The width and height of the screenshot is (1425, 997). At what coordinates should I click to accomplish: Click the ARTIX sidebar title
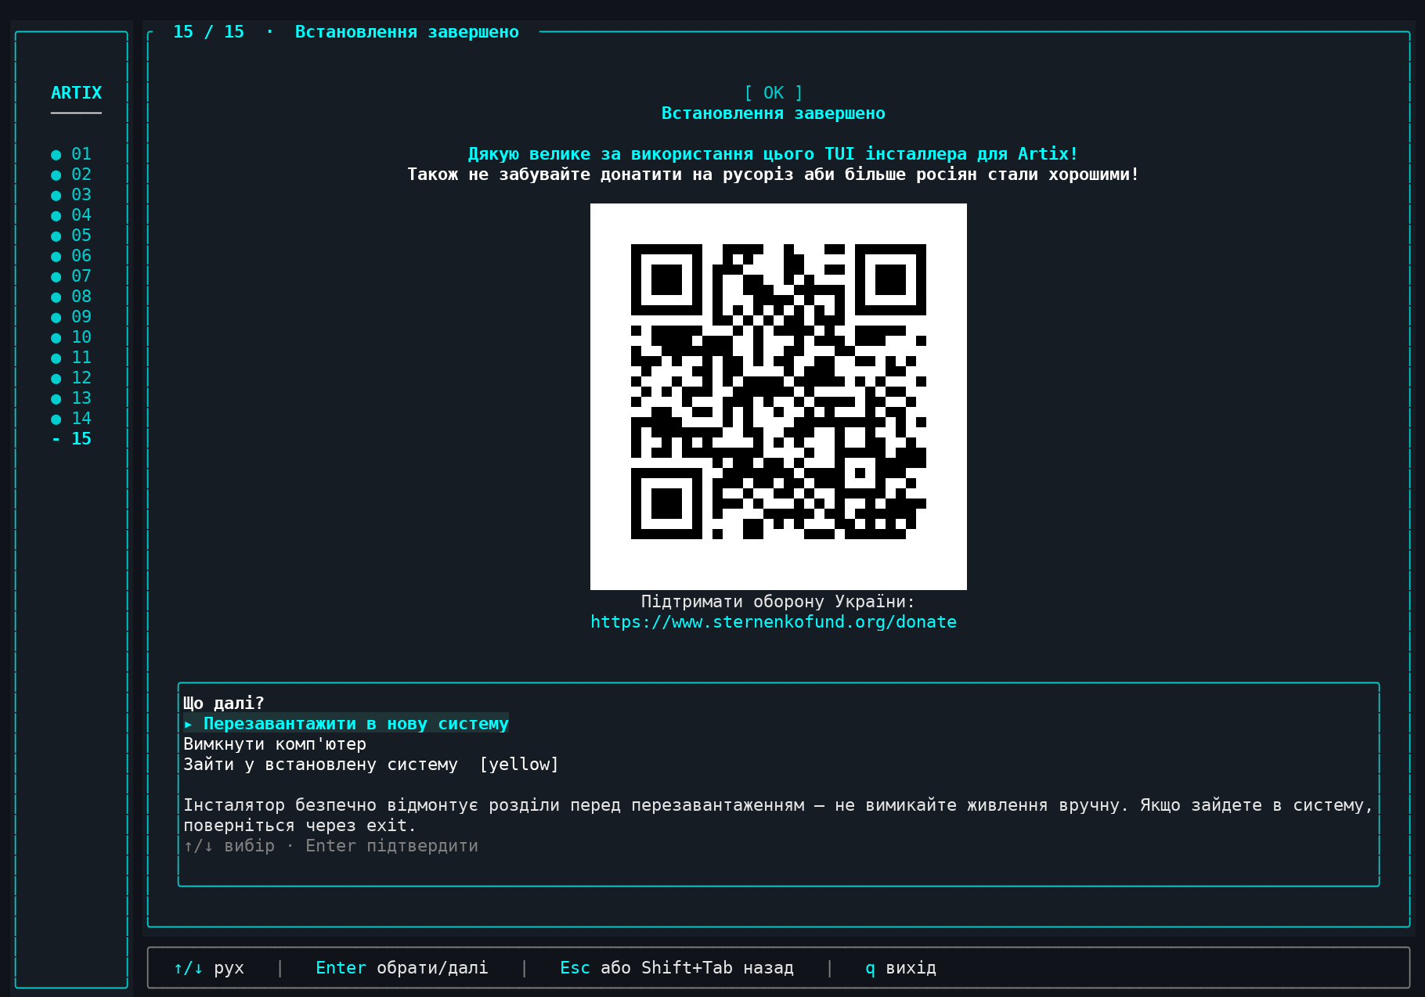click(76, 93)
